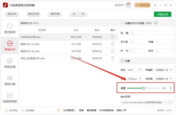Open the 音频压缩 audio compress tool
Viewport: 176px width, 115px height.
10,63
